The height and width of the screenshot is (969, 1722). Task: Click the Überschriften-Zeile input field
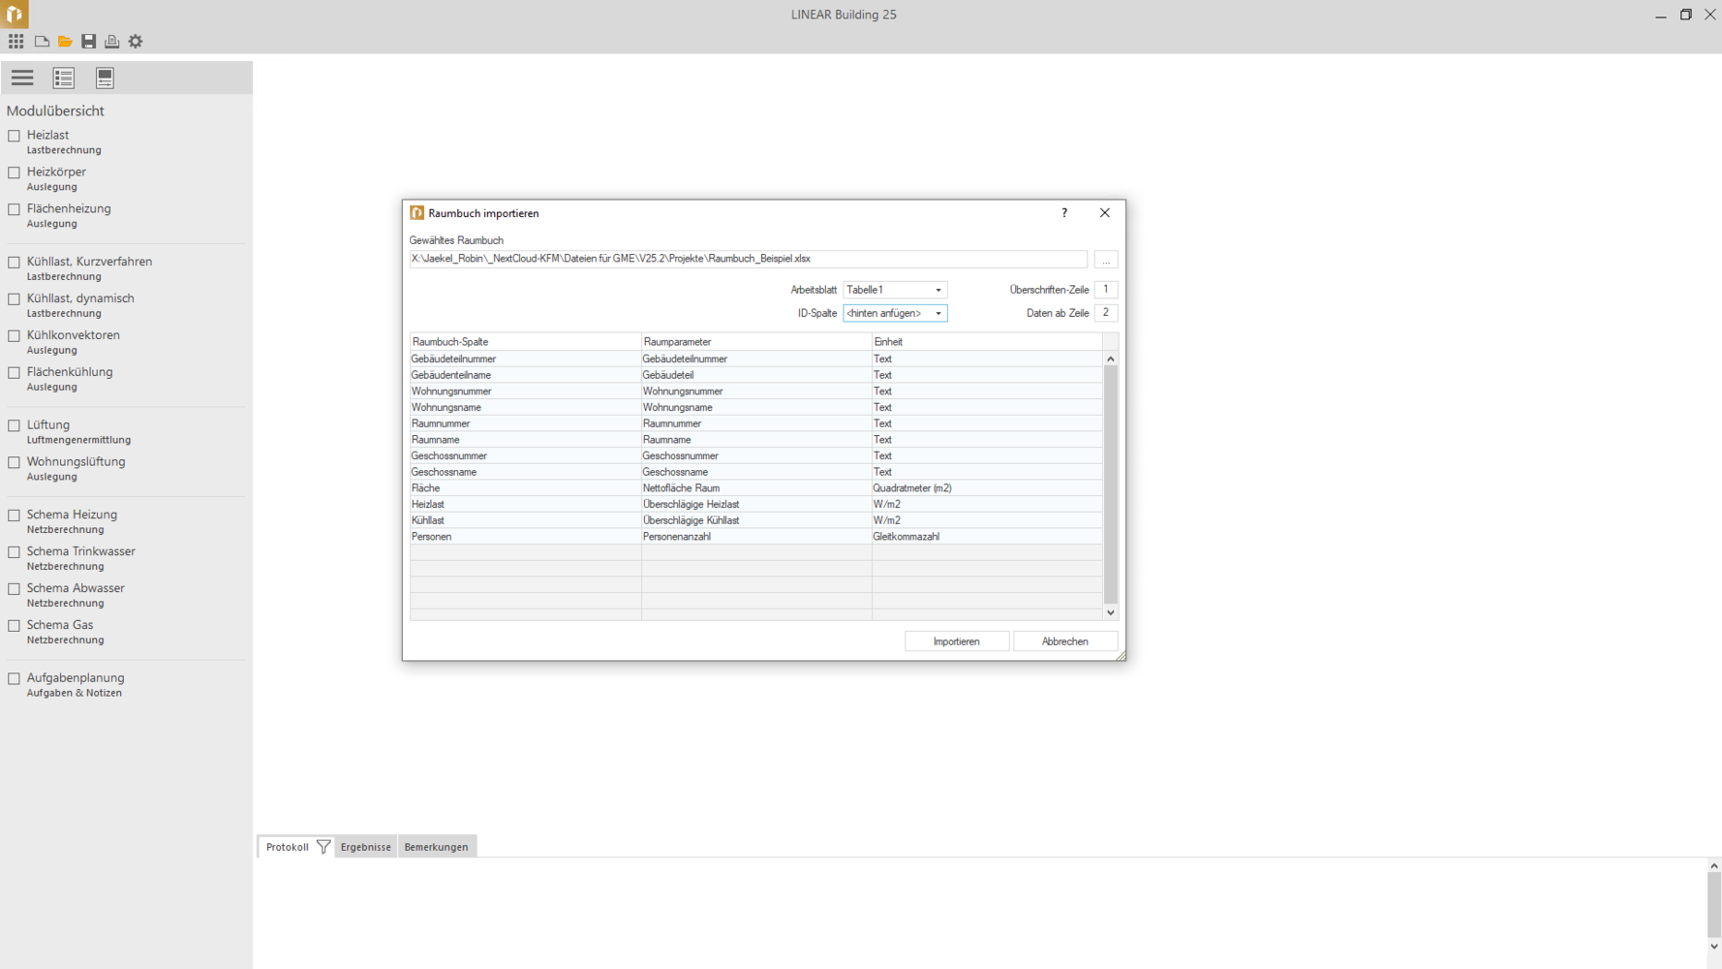(1106, 290)
